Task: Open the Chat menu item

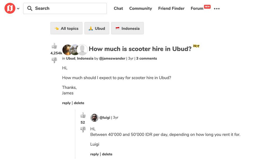Action: coord(118,8)
